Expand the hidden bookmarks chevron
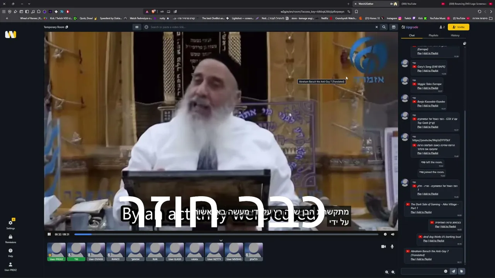This screenshot has height=278, width=495. [x=7, y=18]
